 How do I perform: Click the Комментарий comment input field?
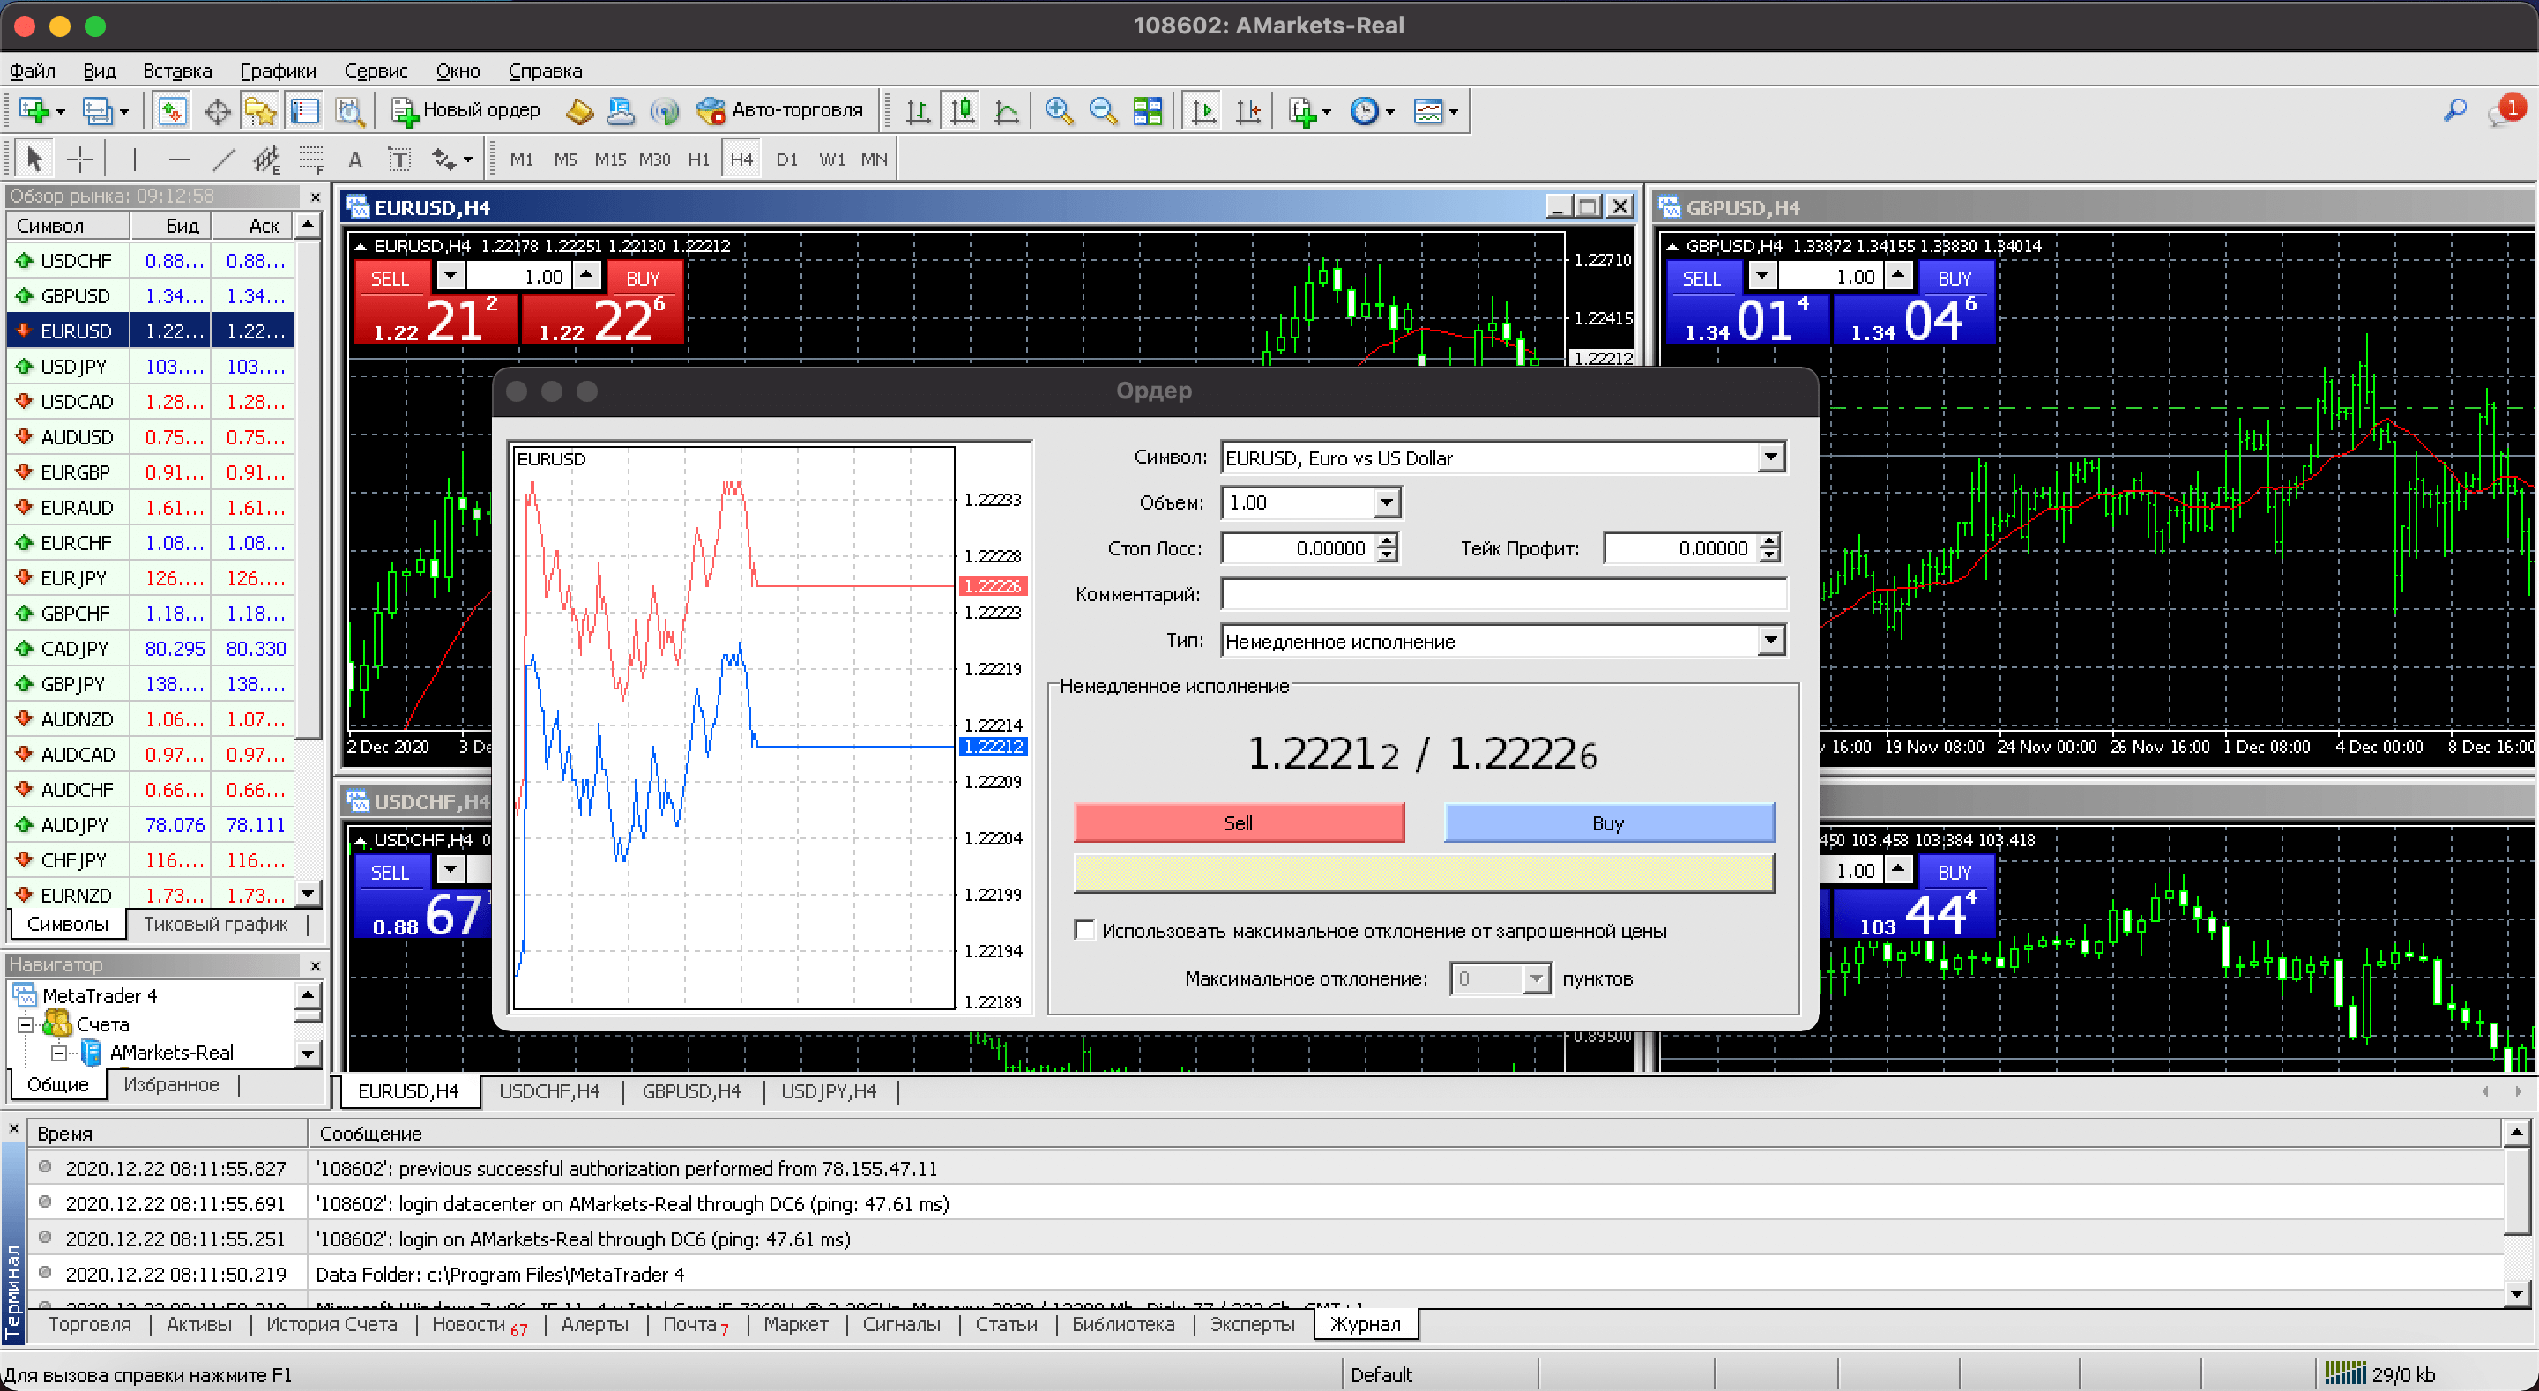coord(1502,594)
